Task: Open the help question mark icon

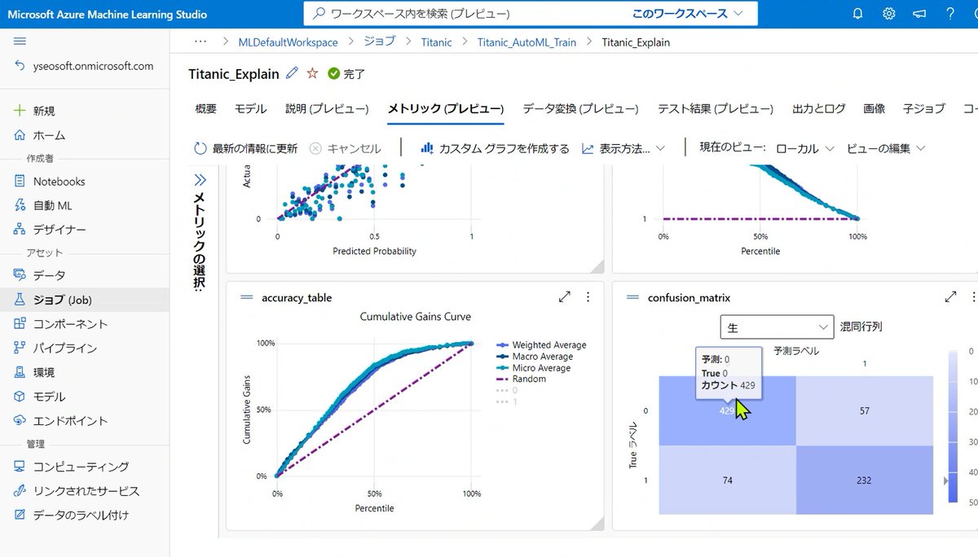Action: pos(951,14)
